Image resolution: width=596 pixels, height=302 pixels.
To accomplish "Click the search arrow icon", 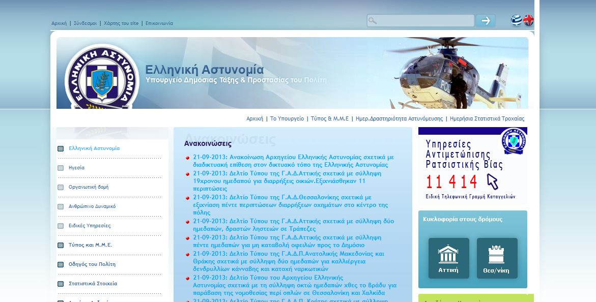I will click(485, 20).
